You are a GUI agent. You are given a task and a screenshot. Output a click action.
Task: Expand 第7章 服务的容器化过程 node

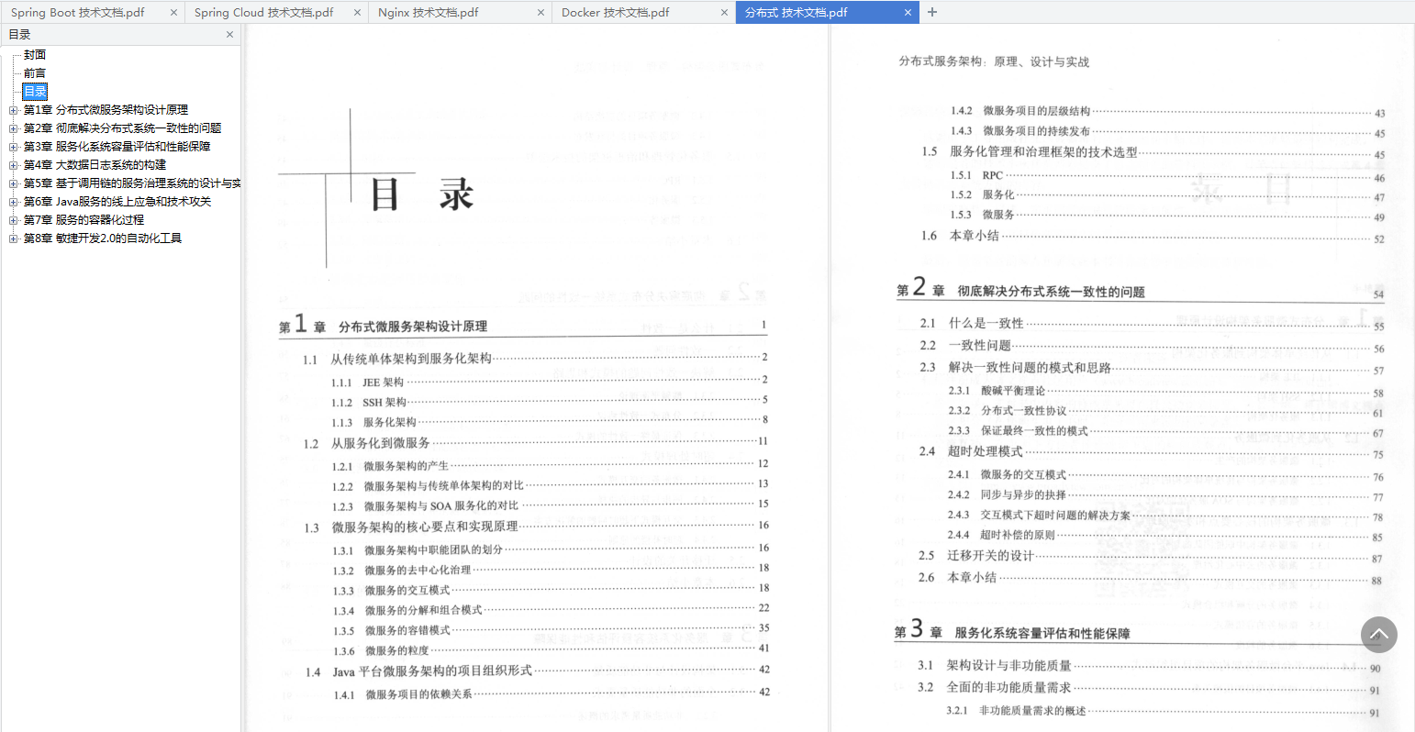tap(14, 220)
